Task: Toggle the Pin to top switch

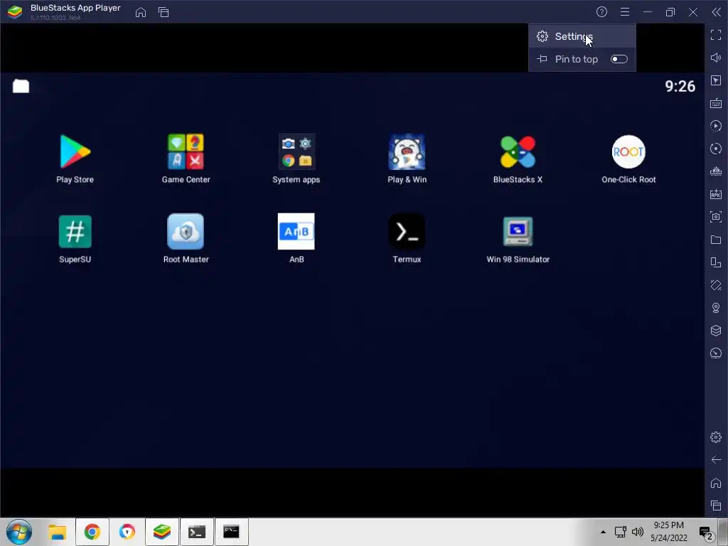Action: [x=619, y=59]
